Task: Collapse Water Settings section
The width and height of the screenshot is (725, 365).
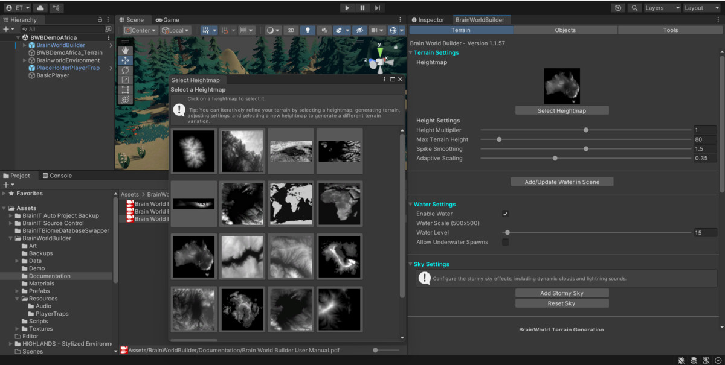Action: click(x=411, y=205)
